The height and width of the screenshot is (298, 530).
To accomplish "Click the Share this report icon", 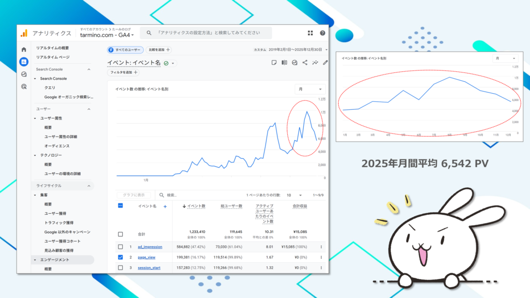I will point(305,62).
